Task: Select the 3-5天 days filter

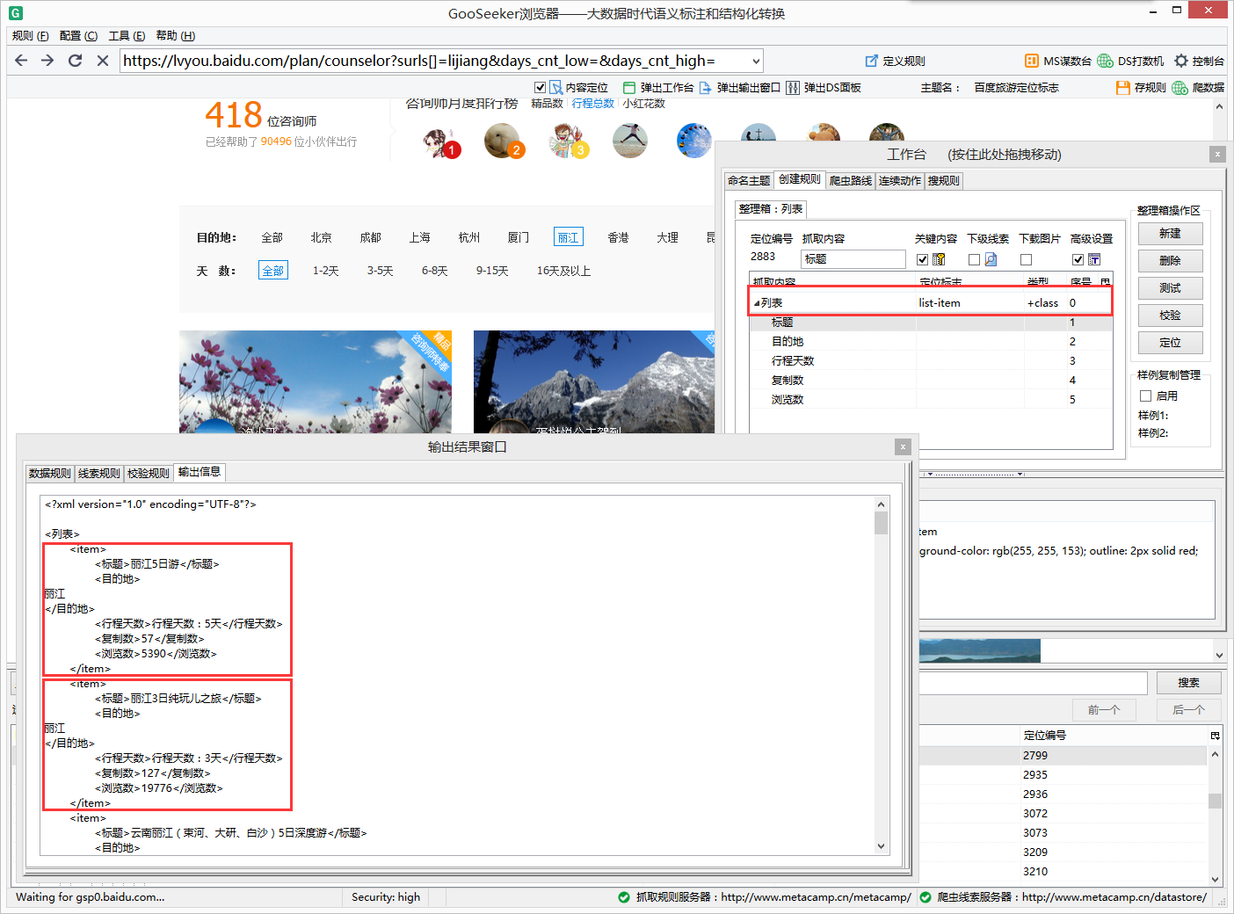Action: tap(380, 271)
